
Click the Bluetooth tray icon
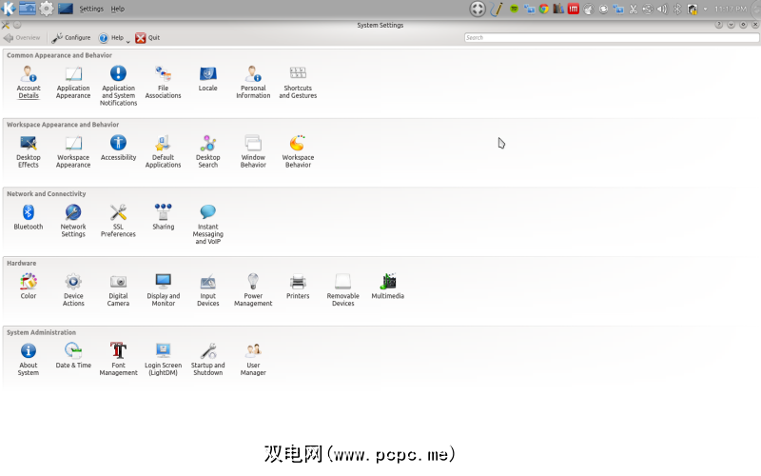(x=677, y=9)
